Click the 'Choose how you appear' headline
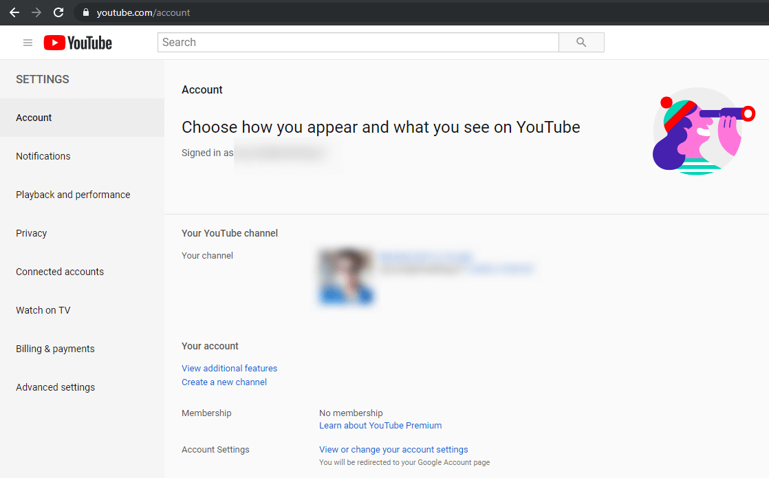 click(x=380, y=127)
